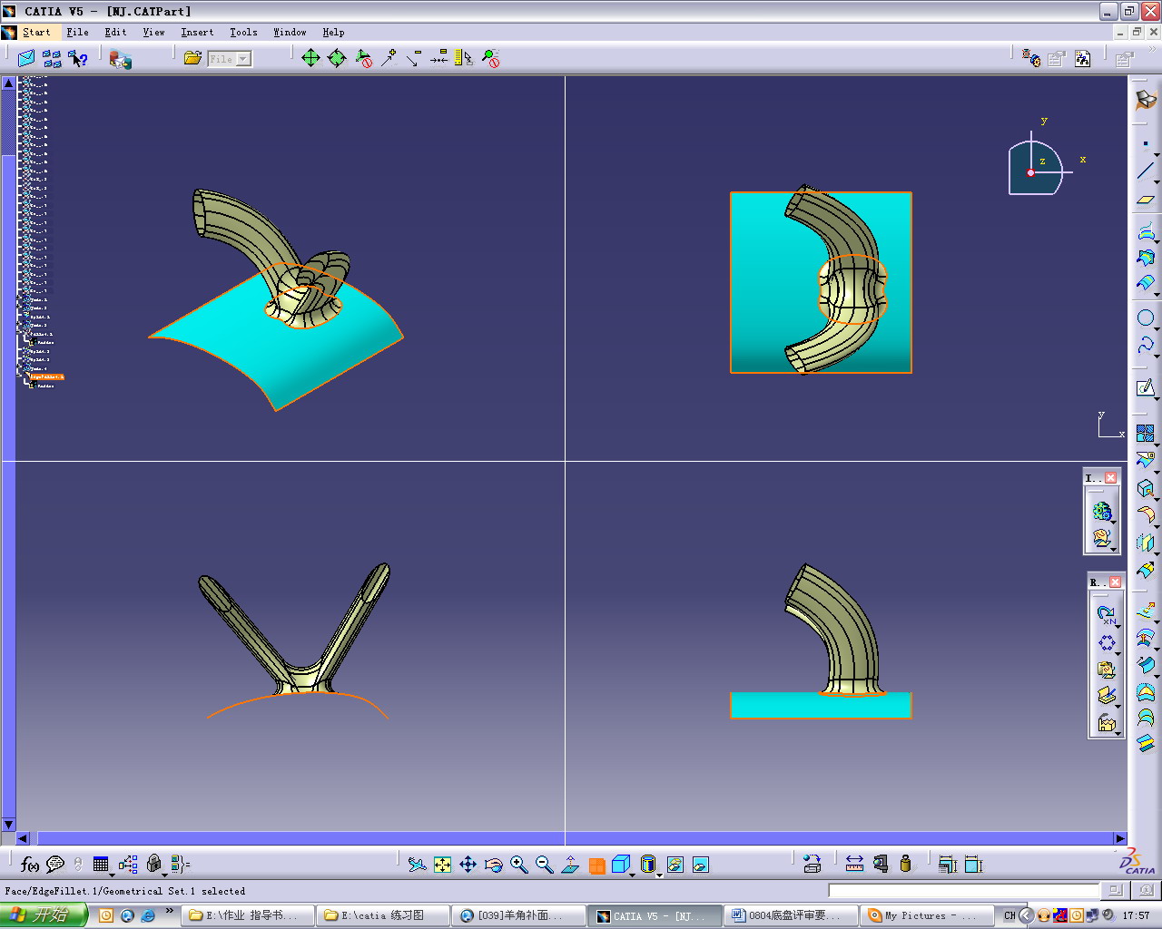Click the Design Table icon
This screenshot has width=1162, height=929.
[x=101, y=865]
